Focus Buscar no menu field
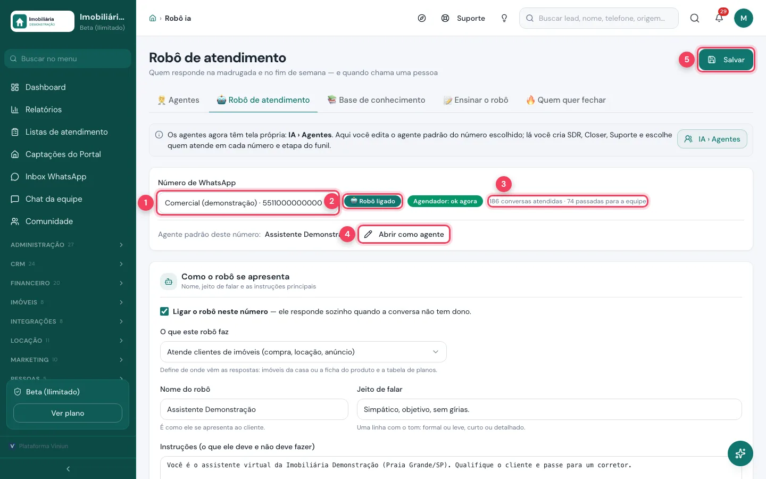The image size is (766, 479). click(68, 59)
